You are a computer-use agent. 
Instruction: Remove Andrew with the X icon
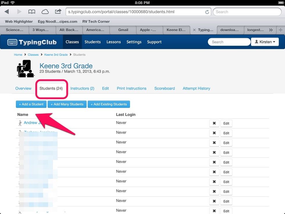[x=214, y=123]
